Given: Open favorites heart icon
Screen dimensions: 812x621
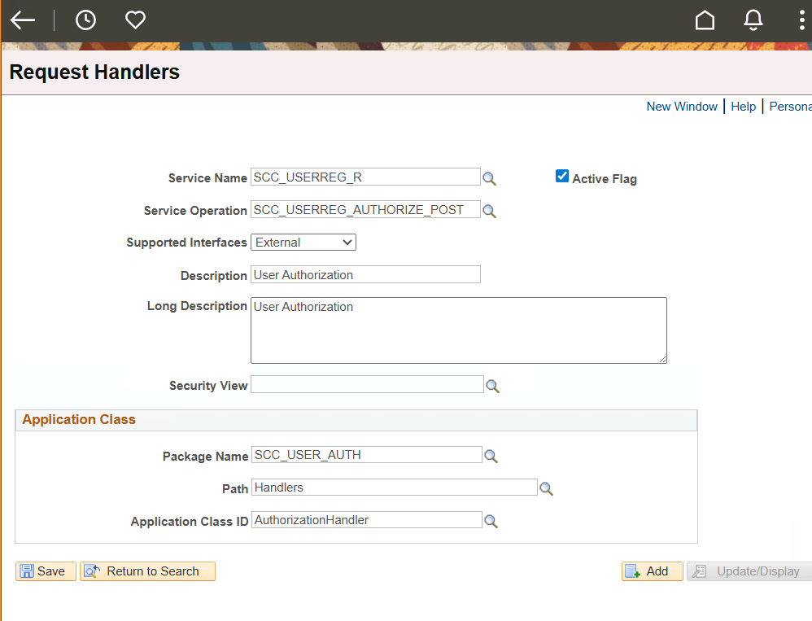Looking at the screenshot, I should (135, 20).
